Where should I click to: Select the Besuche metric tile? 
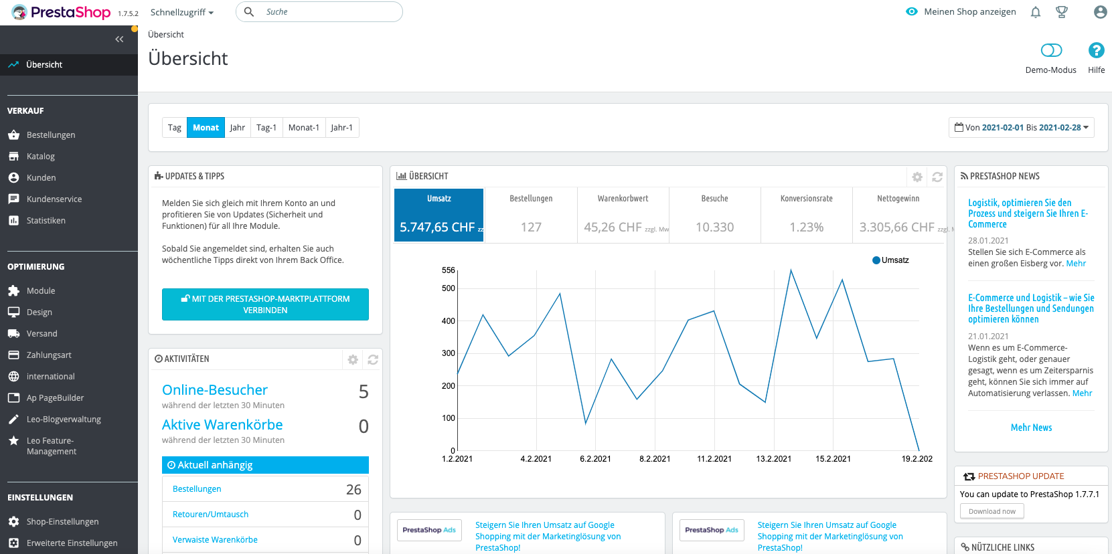point(715,215)
